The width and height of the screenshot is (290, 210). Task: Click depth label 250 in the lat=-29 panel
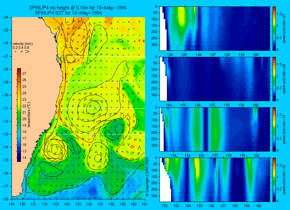click(154, 89)
